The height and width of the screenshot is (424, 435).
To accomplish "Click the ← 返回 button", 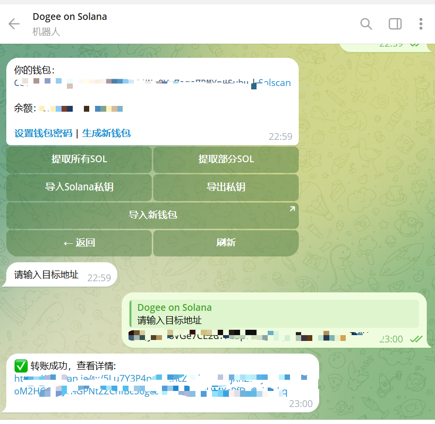I will (x=79, y=243).
